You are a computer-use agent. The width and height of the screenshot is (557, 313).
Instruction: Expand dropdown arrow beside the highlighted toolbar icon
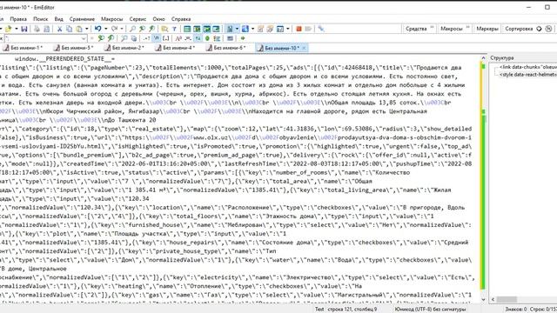(237, 29)
